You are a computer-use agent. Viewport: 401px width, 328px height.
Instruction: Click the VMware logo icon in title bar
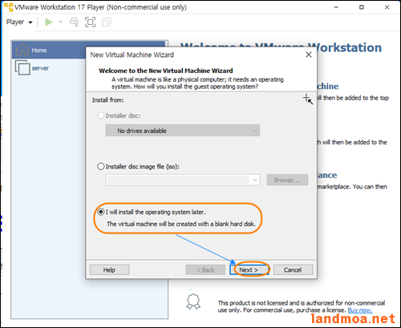(x=8, y=7)
